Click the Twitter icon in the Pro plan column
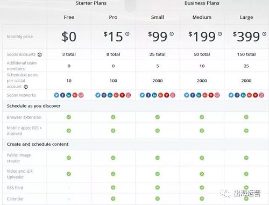This screenshot has height=205, width=269. pos(98,95)
